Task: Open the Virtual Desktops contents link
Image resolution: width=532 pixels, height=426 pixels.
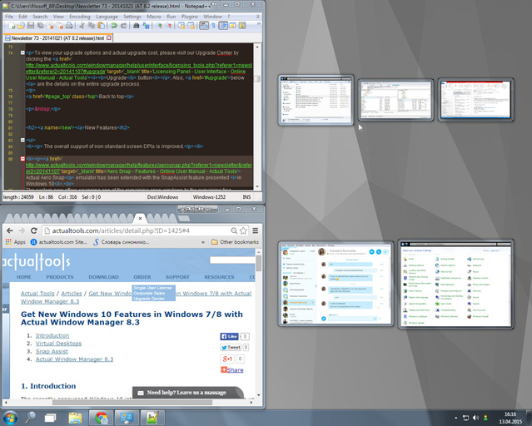Action: click(59, 344)
